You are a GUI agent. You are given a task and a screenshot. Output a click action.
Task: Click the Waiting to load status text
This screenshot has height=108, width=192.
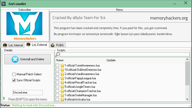click(x=34, y=105)
